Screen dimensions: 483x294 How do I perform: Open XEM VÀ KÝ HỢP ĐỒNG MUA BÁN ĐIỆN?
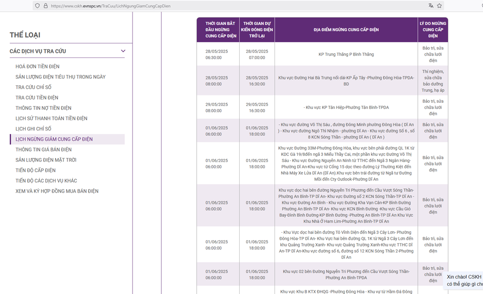[x=57, y=191]
